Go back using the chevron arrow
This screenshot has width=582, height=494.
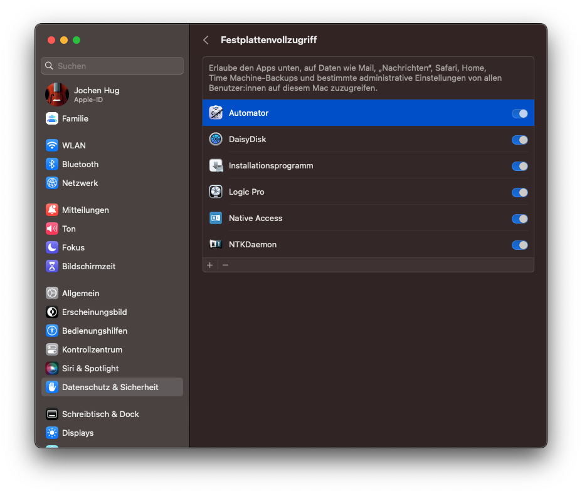(206, 40)
